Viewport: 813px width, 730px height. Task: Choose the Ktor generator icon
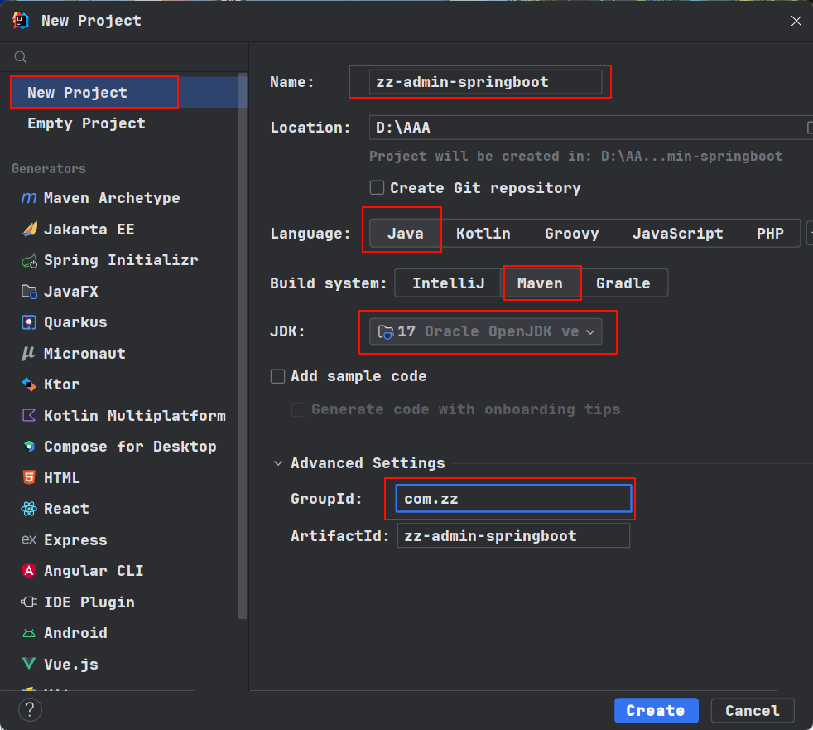coord(29,384)
